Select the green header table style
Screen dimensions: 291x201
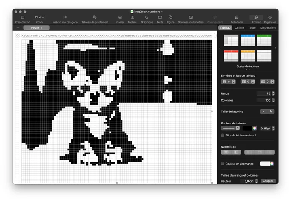pos(264,40)
